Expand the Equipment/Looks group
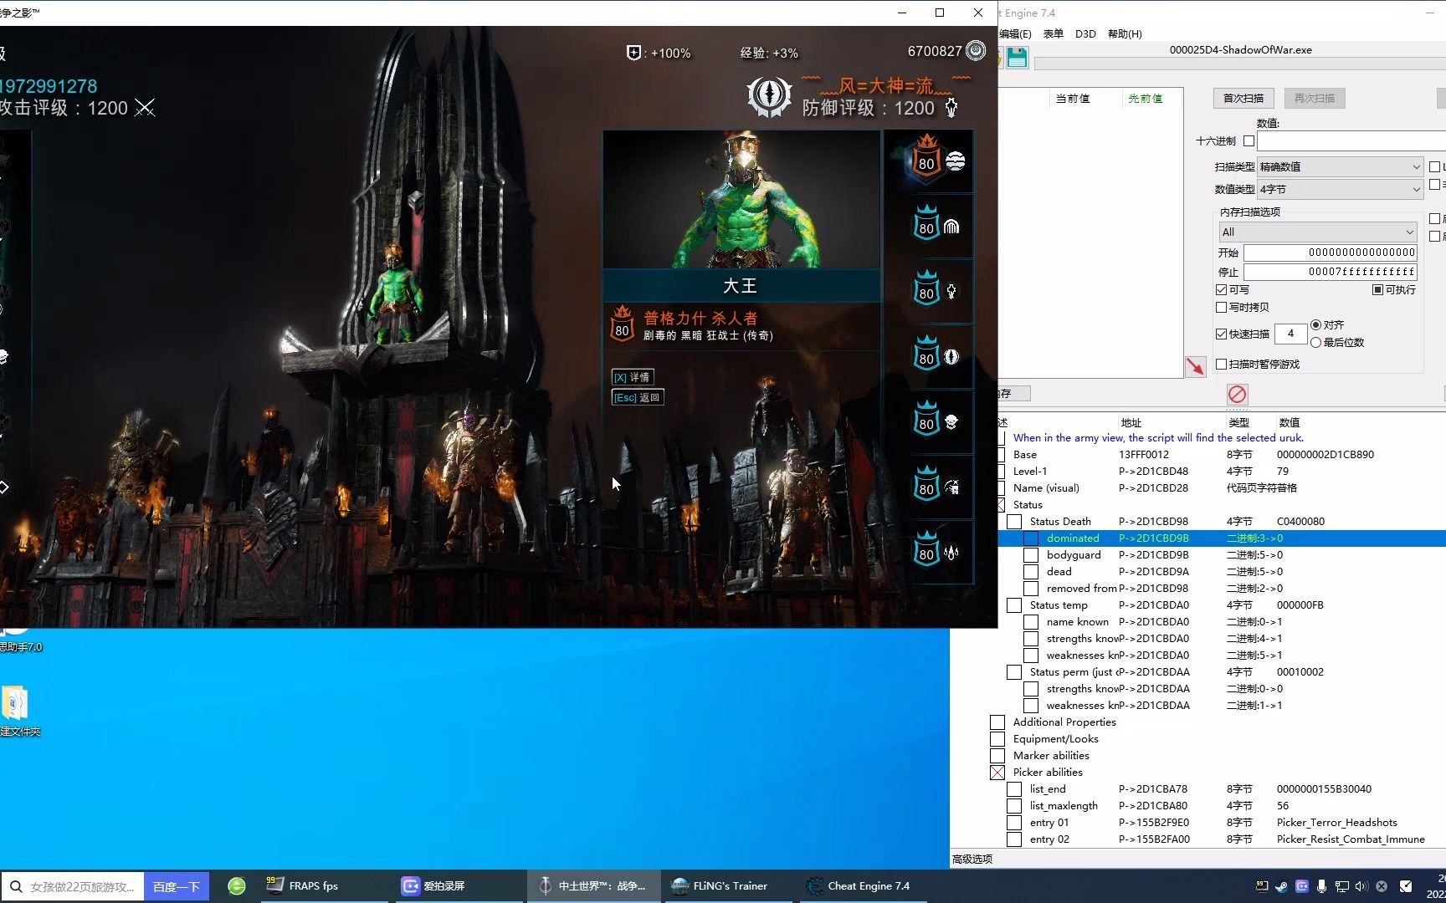The image size is (1446, 903). 997,739
